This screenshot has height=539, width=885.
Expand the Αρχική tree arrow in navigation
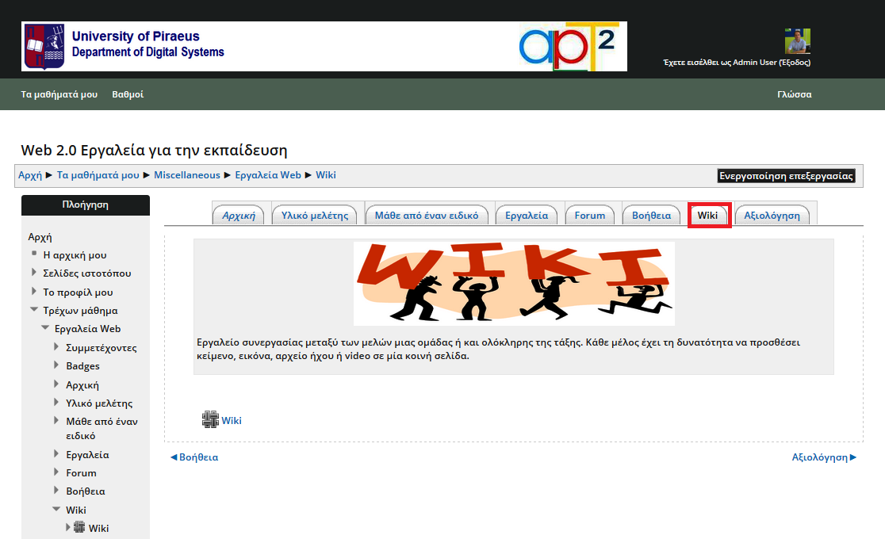56,384
